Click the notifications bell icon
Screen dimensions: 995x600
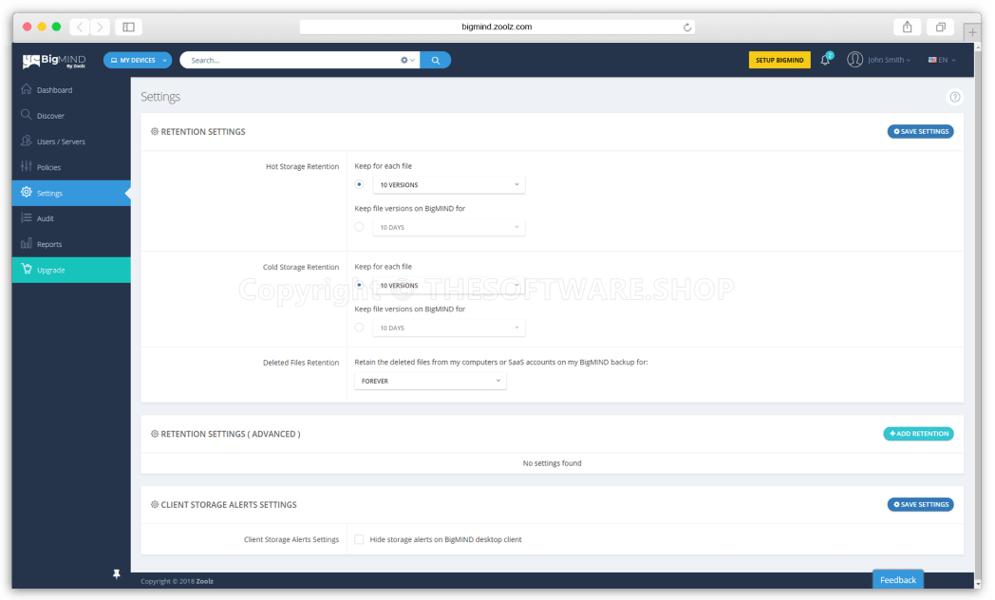pos(825,60)
